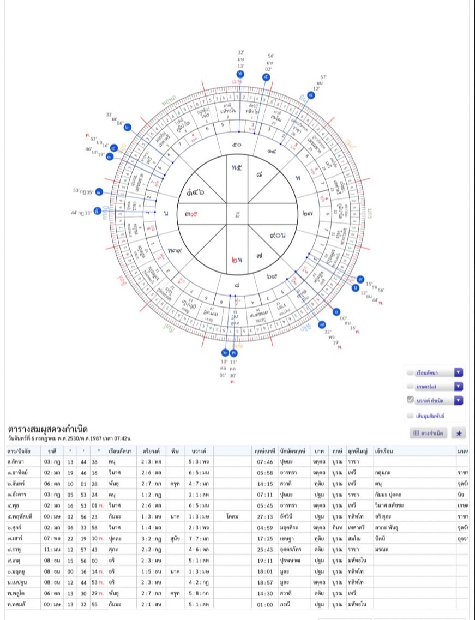Select the ๐.มฤตยู row label
Screen dimensions: 475x620
(16, 571)
